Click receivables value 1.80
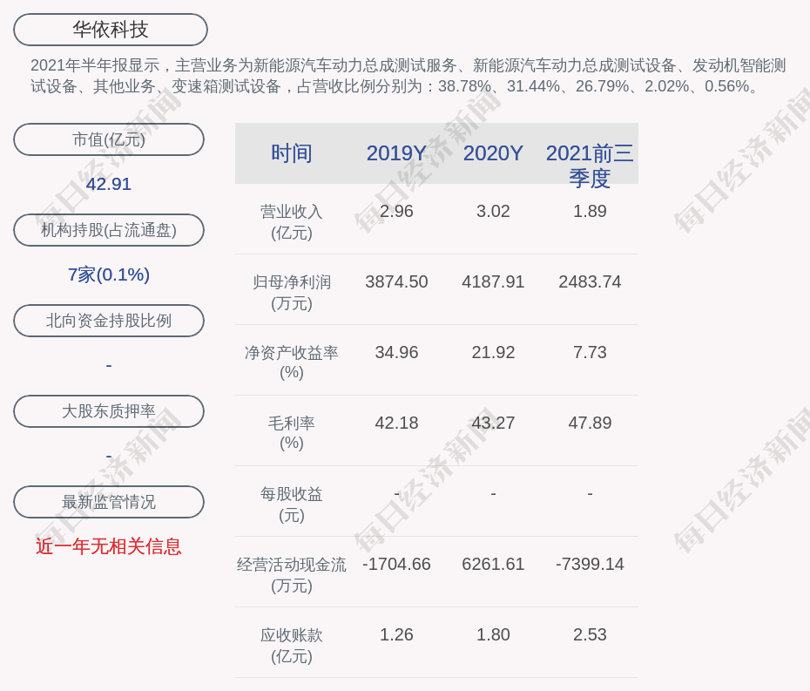The height and width of the screenshot is (691, 810). (493, 634)
